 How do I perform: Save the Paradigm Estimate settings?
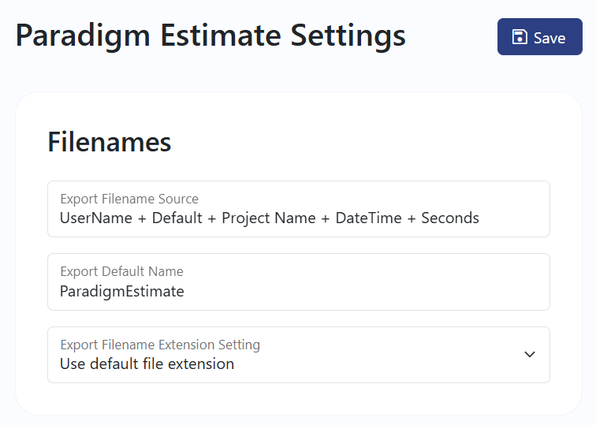[539, 37]
